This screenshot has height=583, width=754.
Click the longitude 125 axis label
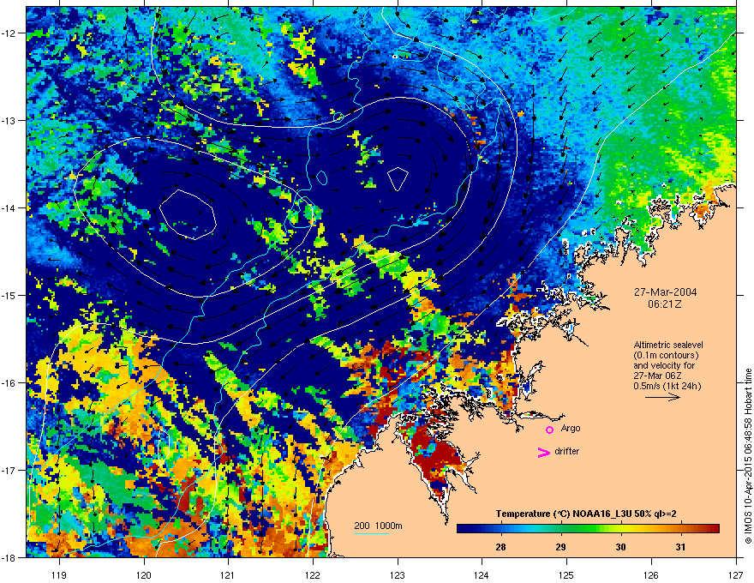coord(566,574)
